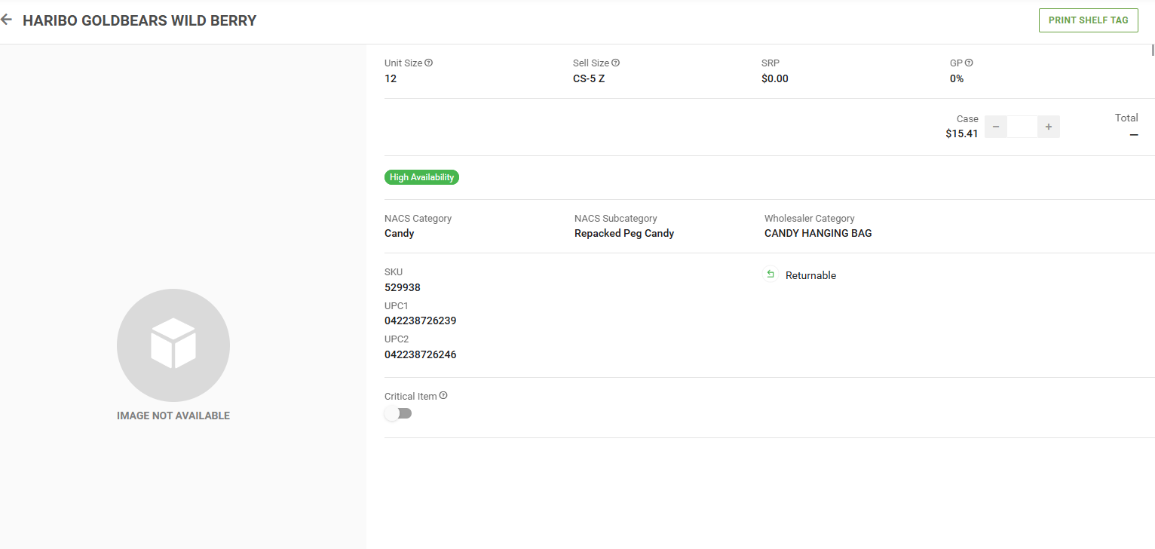Decrease case quantity with minus button

click(x=995, y=127)
